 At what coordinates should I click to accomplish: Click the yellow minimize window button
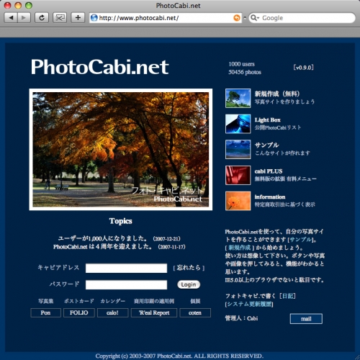[18, 5]
